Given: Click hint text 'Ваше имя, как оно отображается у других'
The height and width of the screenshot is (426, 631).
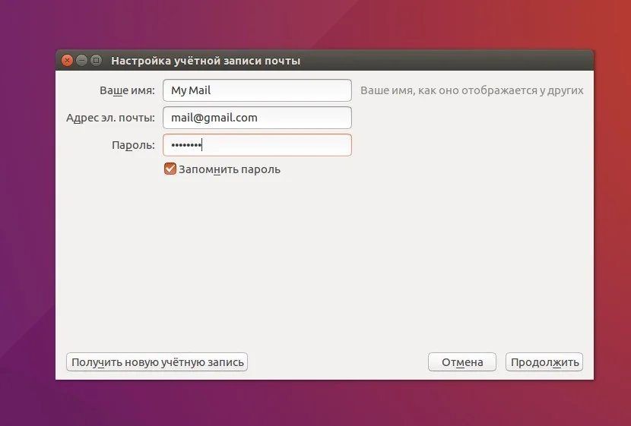Looking at the screenshot, I should pos(471,90).
